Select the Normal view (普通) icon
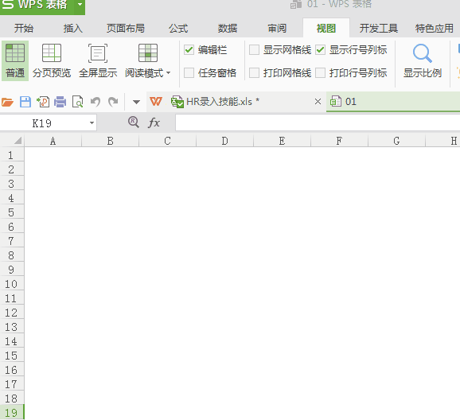 click(15, 60)
